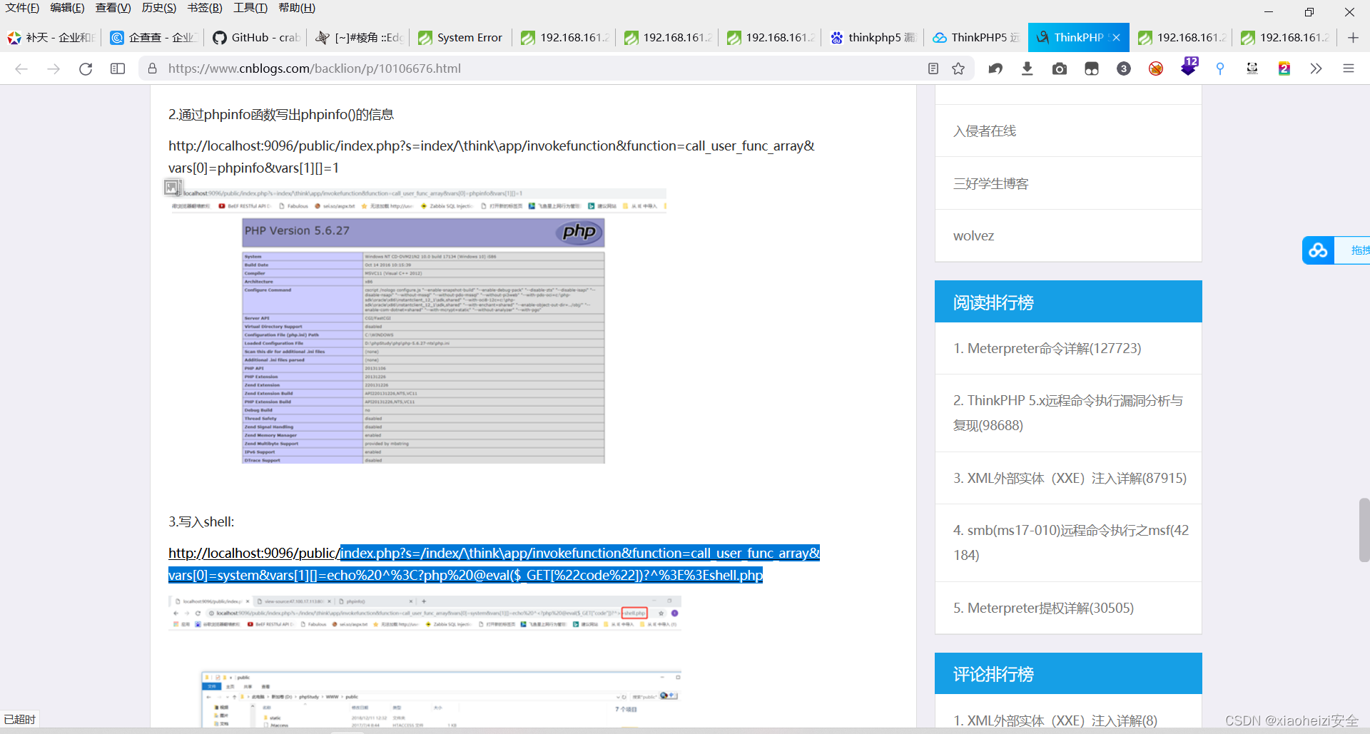Open smb(ms17-010)远程命令执行之msf link
This screenshot has height=734, width=1370.
[1071, 543]
